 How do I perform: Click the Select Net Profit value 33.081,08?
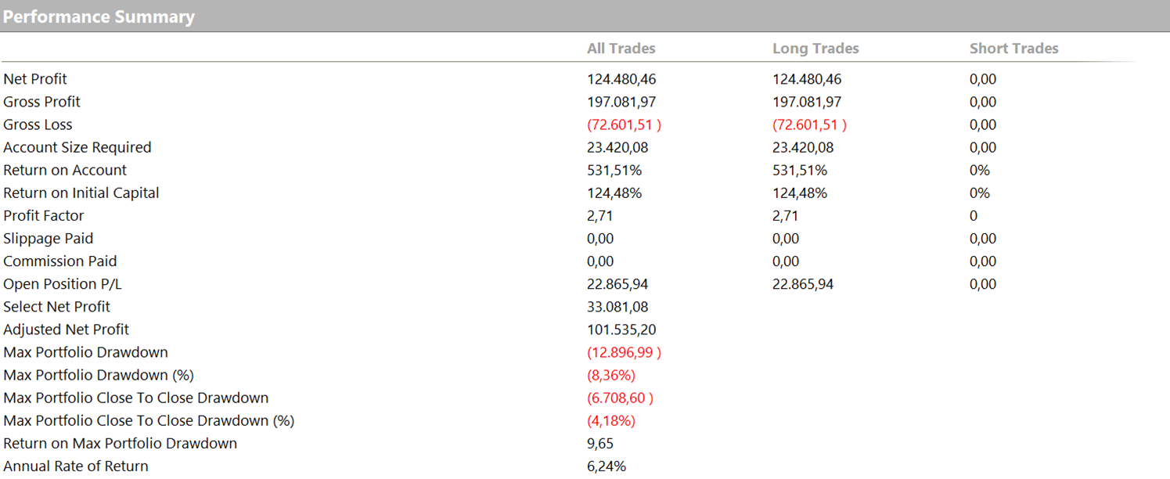point(617,307)
